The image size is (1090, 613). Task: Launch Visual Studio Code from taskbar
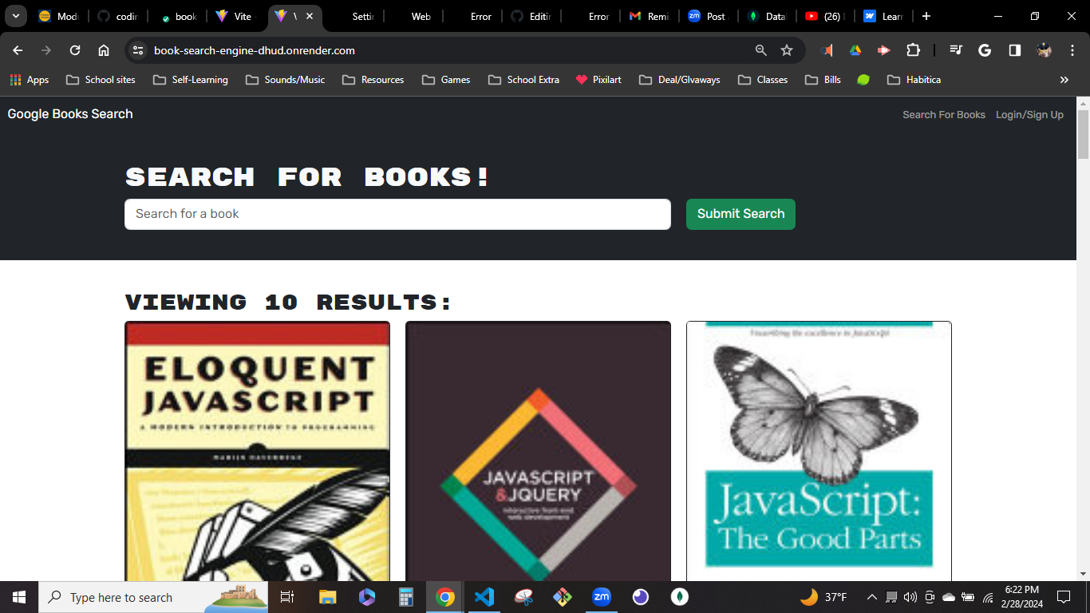[x=484, y=597]
